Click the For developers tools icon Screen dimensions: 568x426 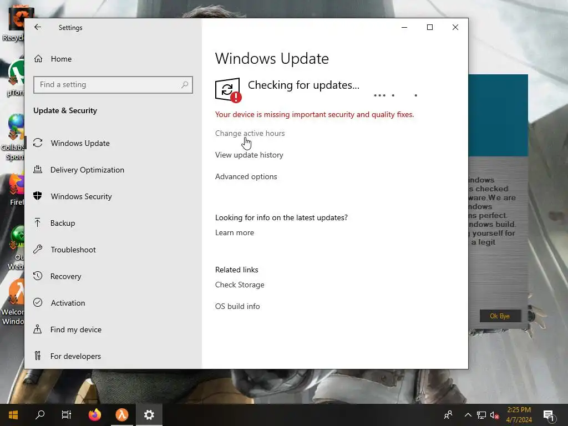click(x=38, y=356)
